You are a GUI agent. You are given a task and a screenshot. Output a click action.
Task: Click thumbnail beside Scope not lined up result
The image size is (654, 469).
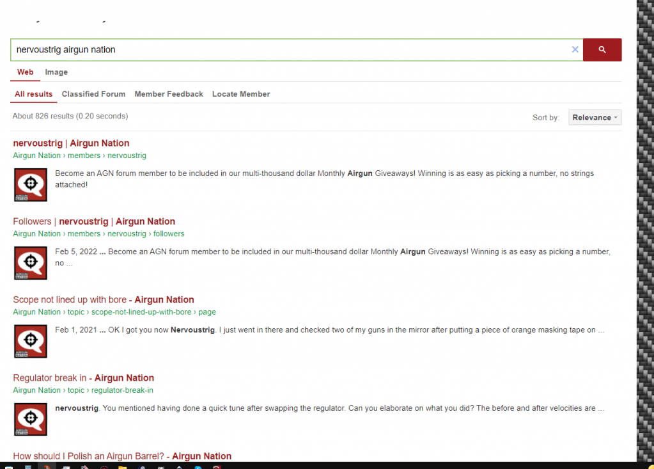(31, 341)
